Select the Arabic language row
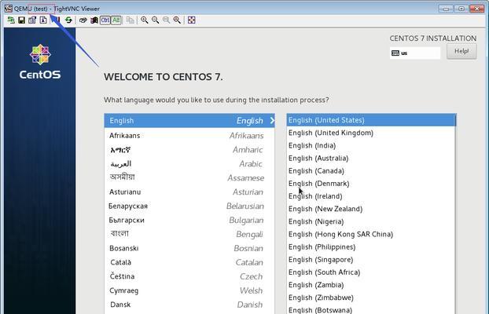This screenshot has height=314, width=489. tap(189, 164)
